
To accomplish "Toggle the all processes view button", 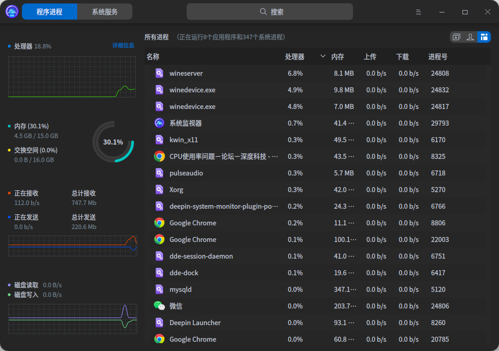I will coord(484,37).
